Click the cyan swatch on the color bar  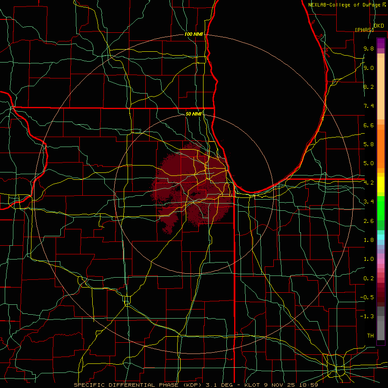pos(381,237)
